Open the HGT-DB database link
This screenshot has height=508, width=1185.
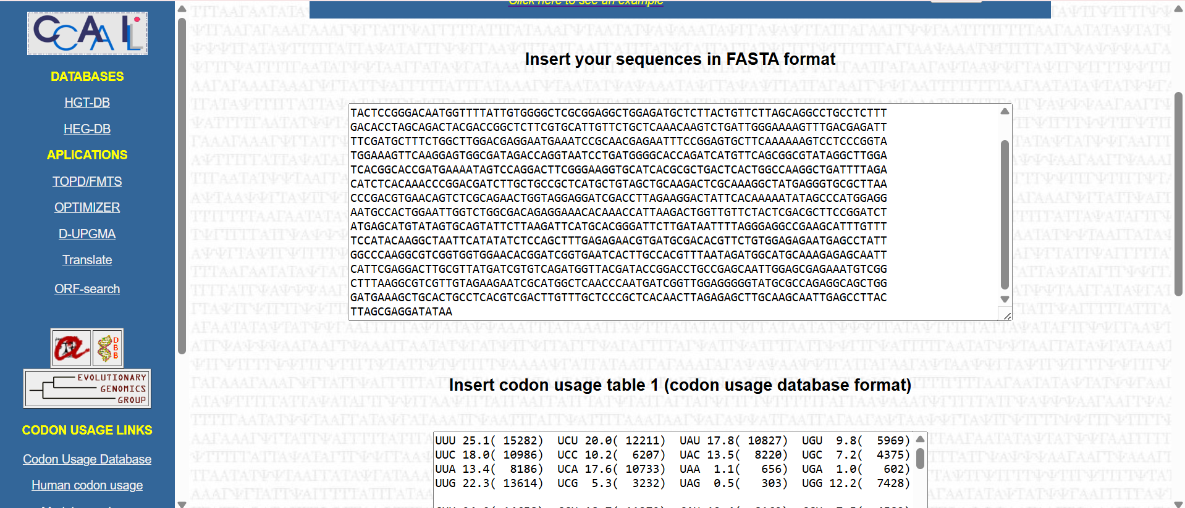click(87, 102)
